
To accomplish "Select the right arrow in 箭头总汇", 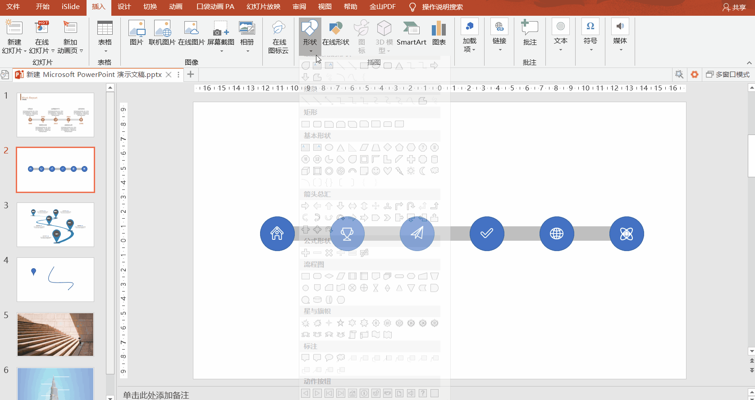I will 306,206.
